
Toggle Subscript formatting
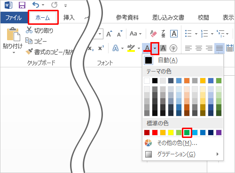point(91,48)
